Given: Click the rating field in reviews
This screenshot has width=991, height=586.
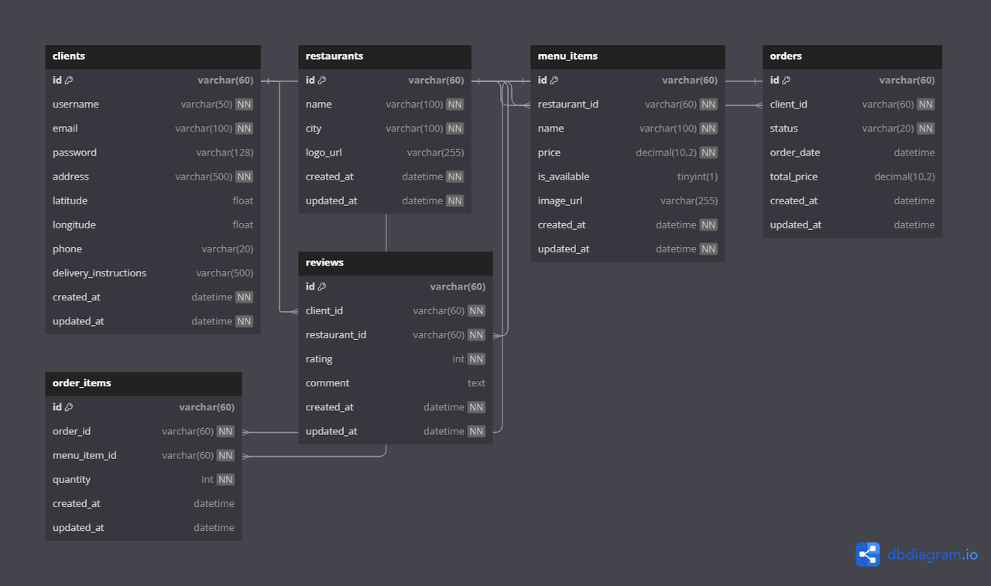Looking at the screenshot, I should (396, 359).
